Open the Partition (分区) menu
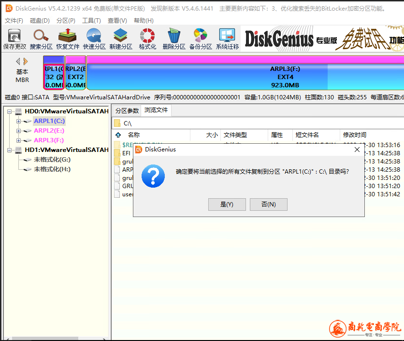The image size is (404, 341). pyautogui.click(x=66, y=21)
